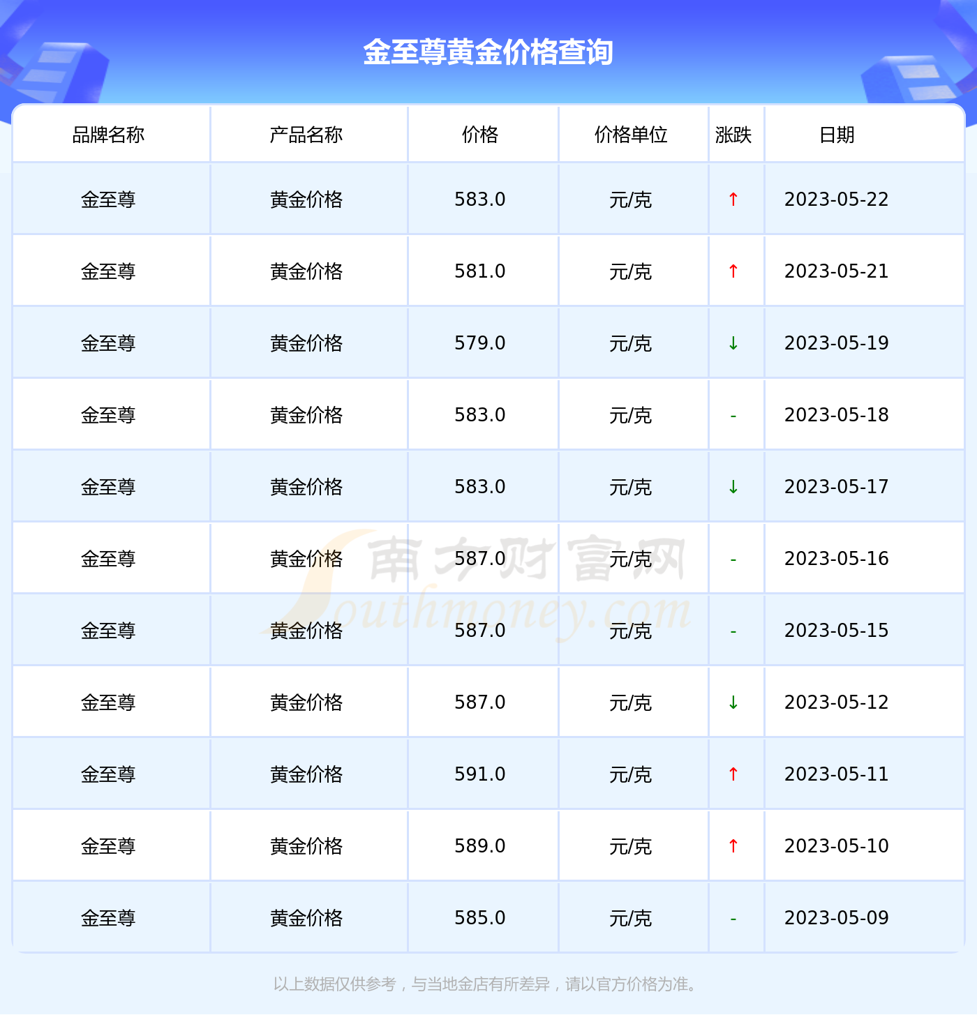This screenshot has height=1015, width=977.
Task: Select price 583.0 in the 2023-05-22 row
Action: tap(480, 200)
